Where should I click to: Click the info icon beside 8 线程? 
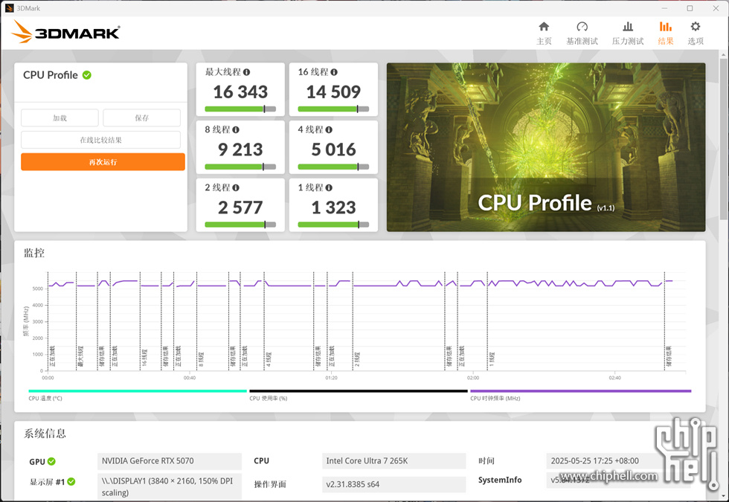pyautogui.click(x=236, y=129)
